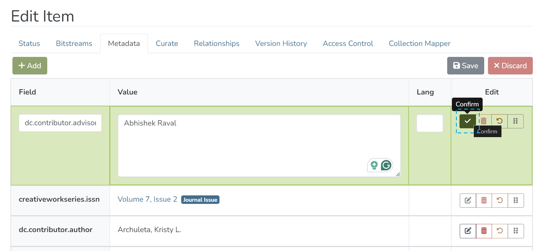Undo changes on the creativeworkseries.issn row
Image resolution: width=546 pixels, height=251 pixels.
(500, 200)
